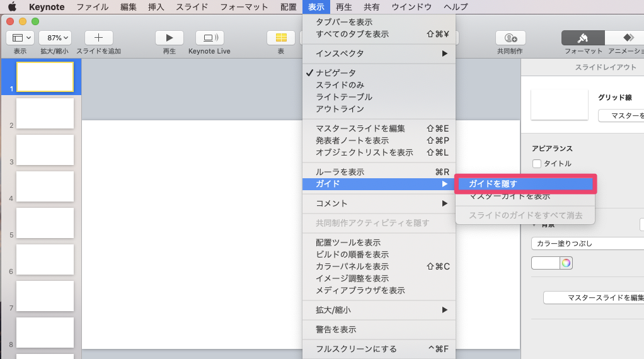Image resolution: width=644 pixels, height=359 pixels.
Task: Select the checked ナビゲータ view option
Action: pyautogui.click(x=336, y=73)
